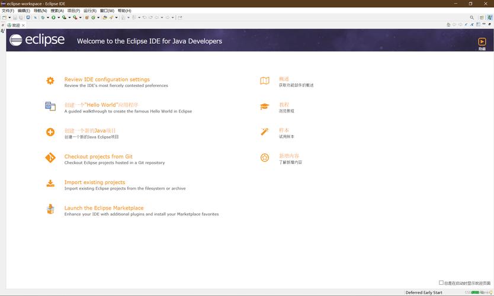Click the Magnify font size icon

tap(472, 24)
